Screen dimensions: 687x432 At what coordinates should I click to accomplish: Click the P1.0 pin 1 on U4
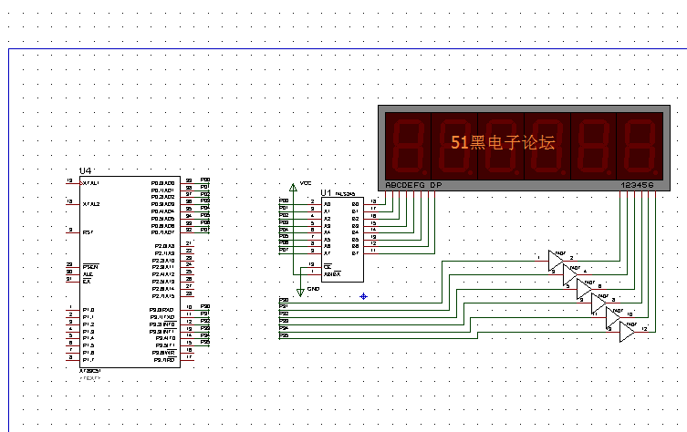tap(73, 310)
